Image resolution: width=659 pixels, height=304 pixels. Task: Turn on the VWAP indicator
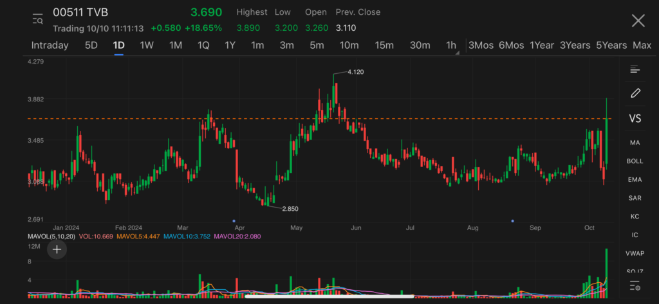coord(635,254)
